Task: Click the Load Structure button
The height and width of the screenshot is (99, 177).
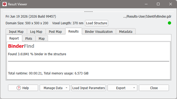Action: click(97, 23)
